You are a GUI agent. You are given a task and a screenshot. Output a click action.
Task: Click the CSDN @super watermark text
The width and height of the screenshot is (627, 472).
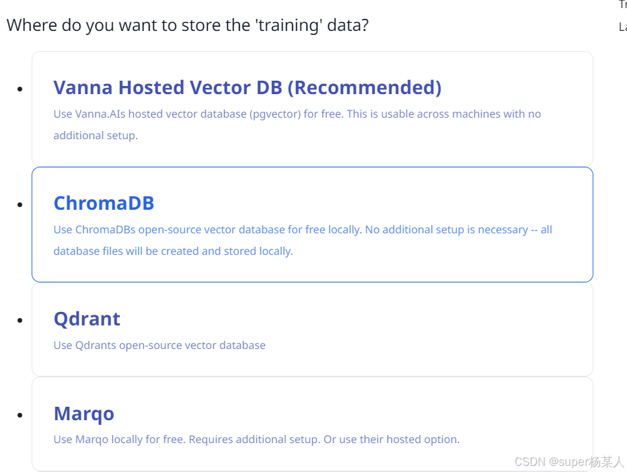click(x=569, y=462)
